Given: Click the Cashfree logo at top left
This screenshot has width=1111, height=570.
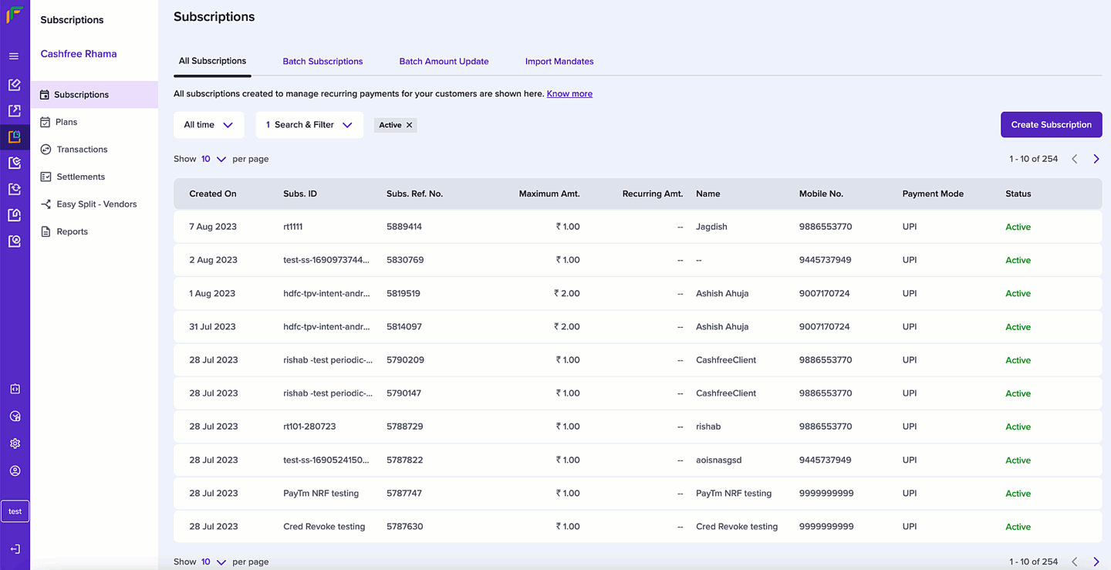Looking at the screenshot, I should pyautogui.click(x=15, y=15).
